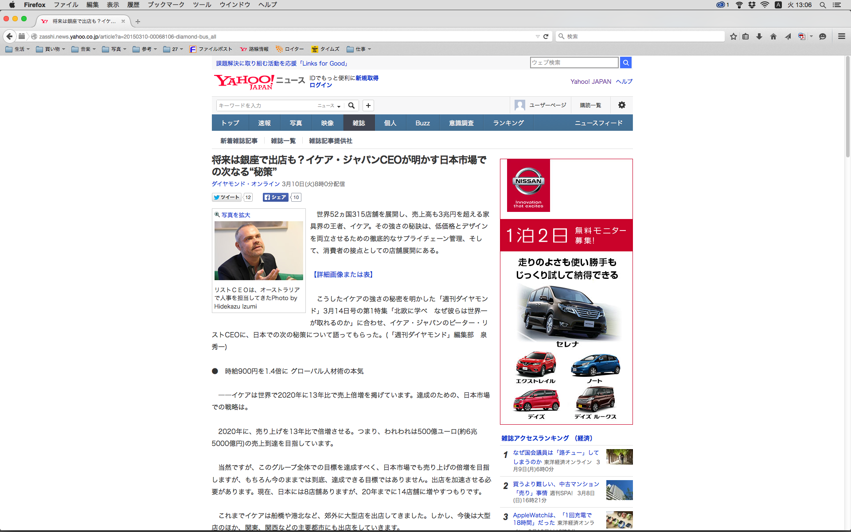Reload the page with the refresh icon

(546, 36)
